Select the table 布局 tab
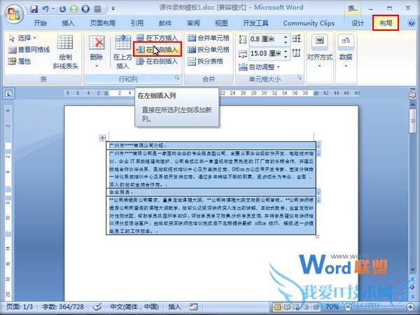 pos(386,23)
